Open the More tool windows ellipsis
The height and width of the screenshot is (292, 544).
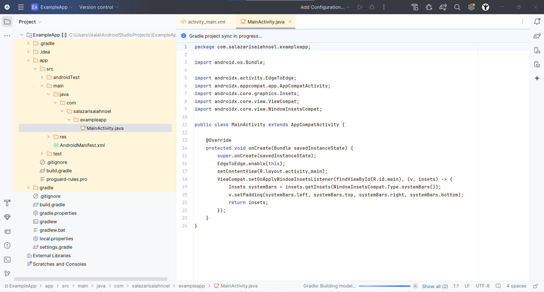(x=7, y=36)
